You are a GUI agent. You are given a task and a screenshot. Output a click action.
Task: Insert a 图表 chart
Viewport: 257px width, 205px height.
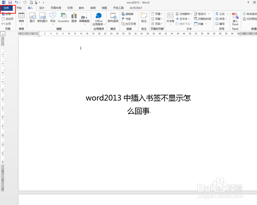point(74,18)
